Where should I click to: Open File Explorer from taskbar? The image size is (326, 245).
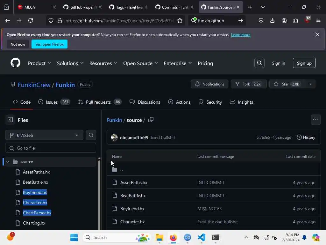click(x=159, y=237)
